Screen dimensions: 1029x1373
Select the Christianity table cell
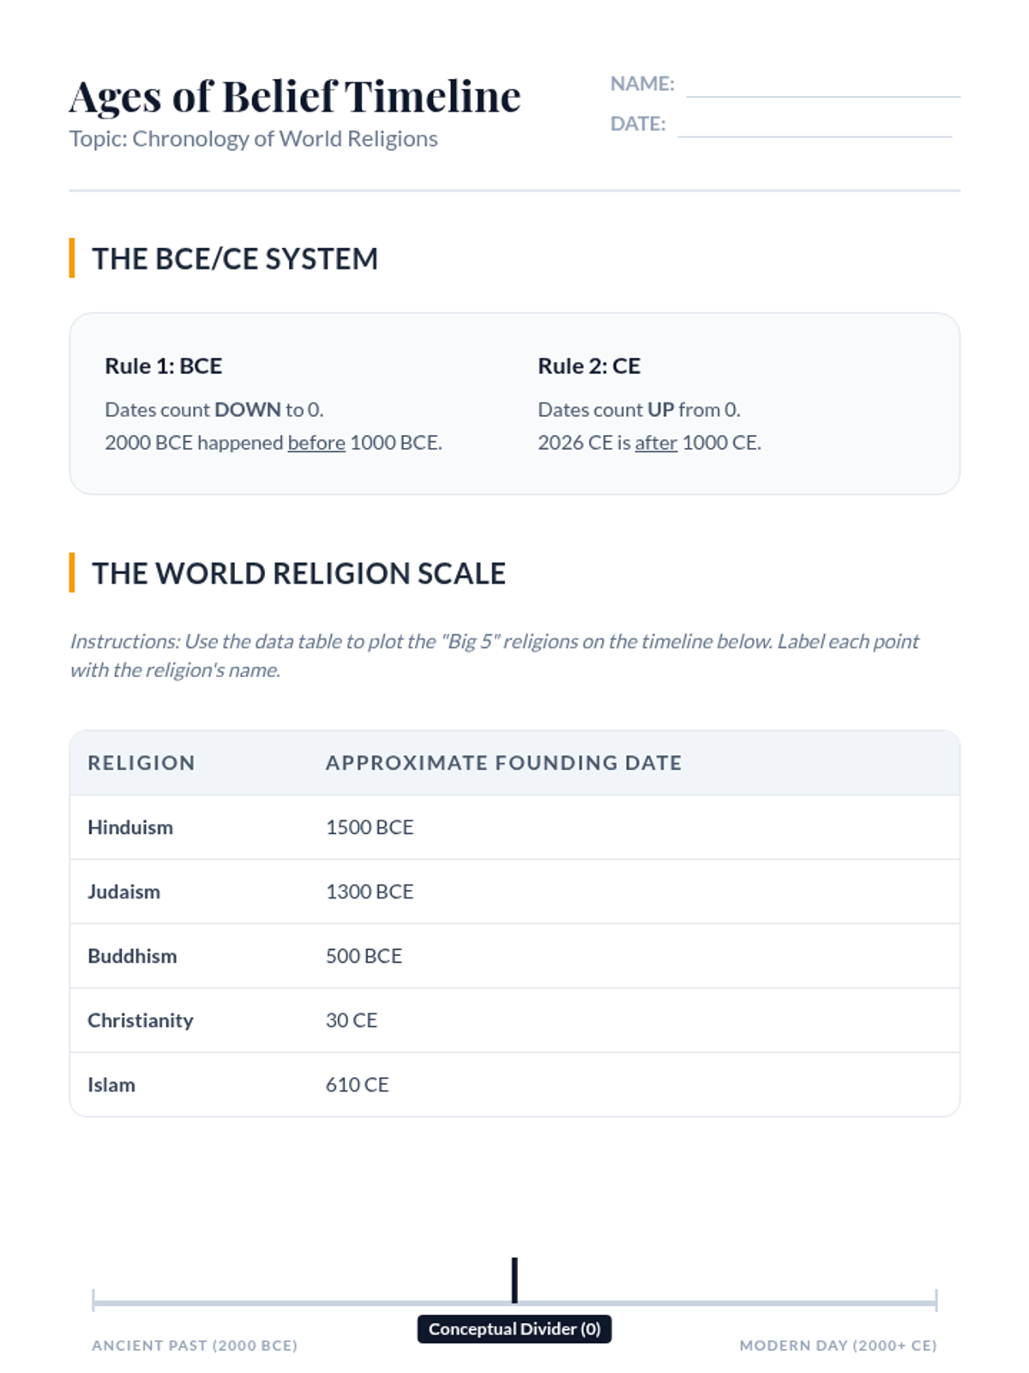tap(141, 1020)
